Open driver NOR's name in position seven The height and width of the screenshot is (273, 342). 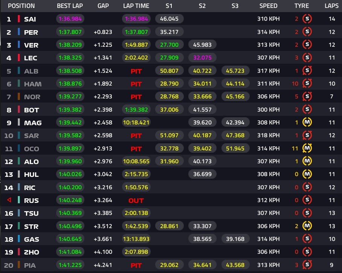click(x=32, y=97)
